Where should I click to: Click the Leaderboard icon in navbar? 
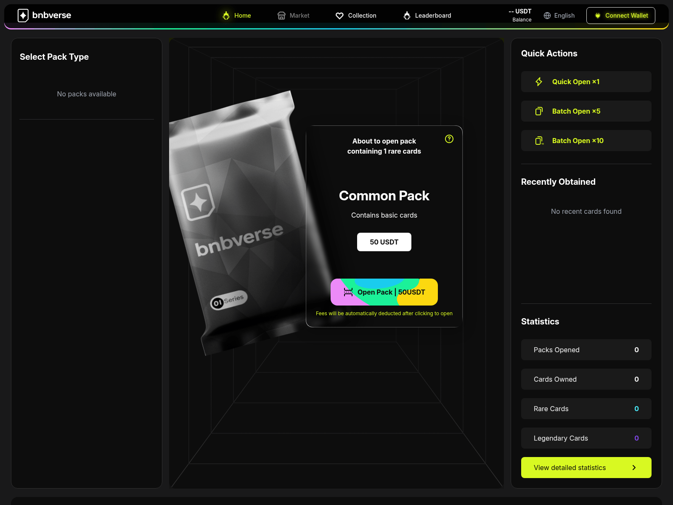pyautogui.click(x=407, y=16)
